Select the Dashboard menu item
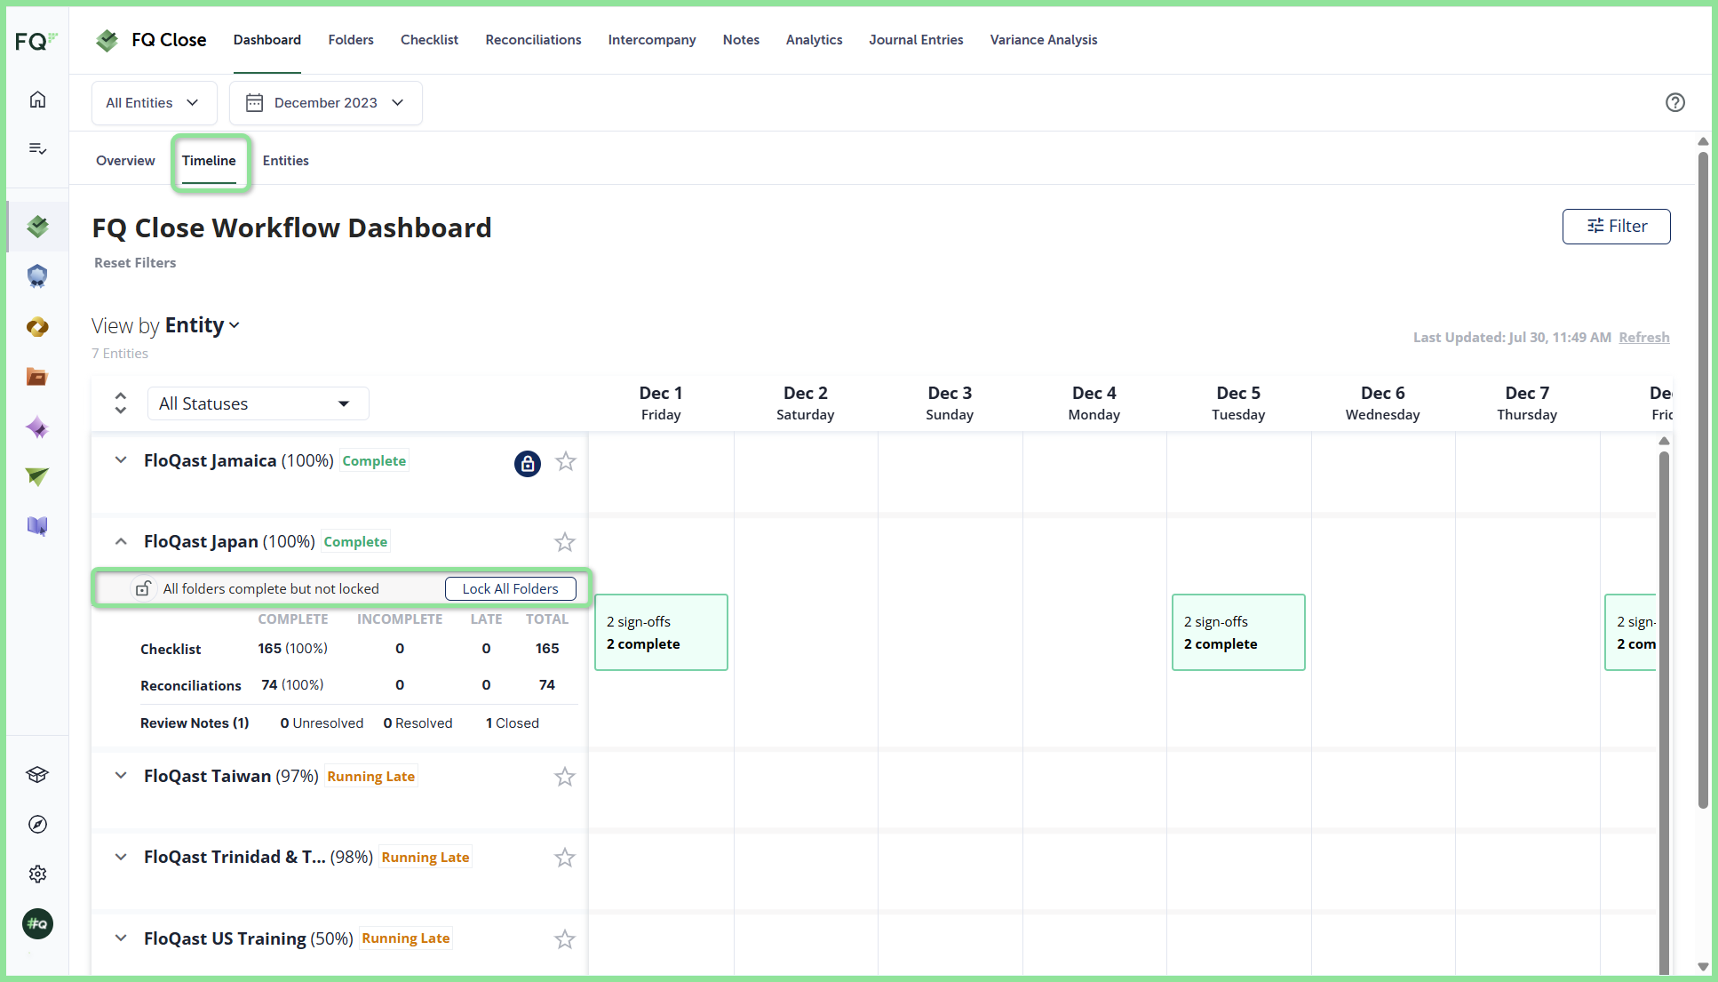 pyautogui.click(x=267, y=40)
